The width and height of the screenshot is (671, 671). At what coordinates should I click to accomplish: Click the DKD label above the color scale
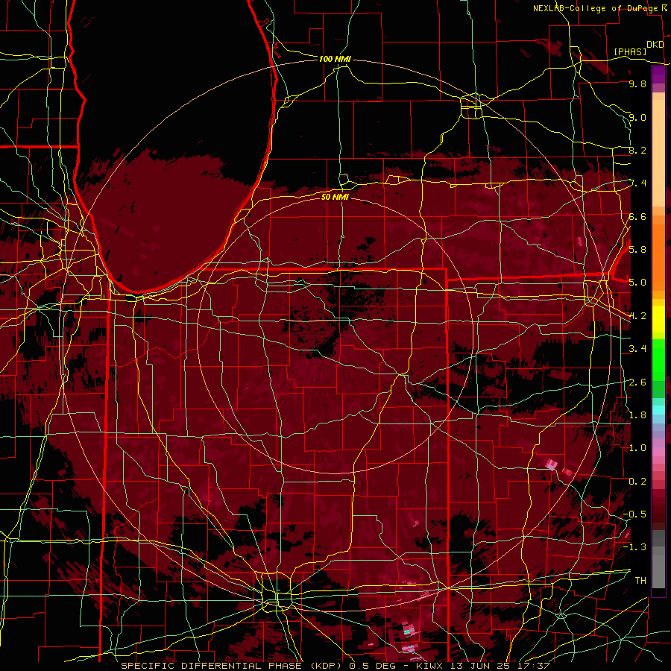tap(655, 45)
